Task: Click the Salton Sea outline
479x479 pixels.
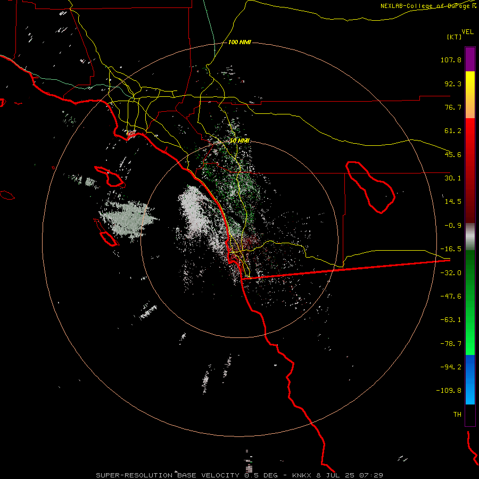Action: pyautogui.click(x=370, y=187)
